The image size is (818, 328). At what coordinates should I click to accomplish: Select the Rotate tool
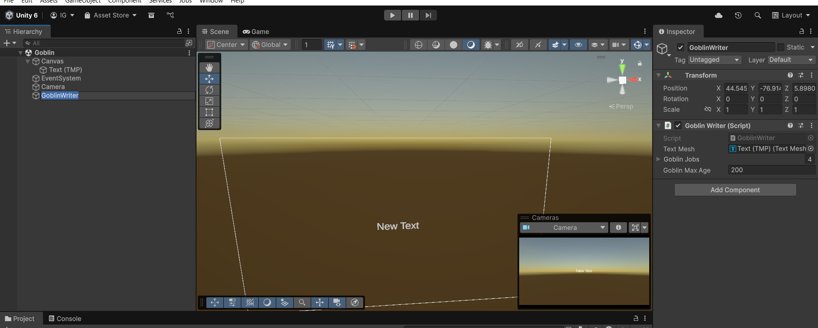[x=209, y=90]
